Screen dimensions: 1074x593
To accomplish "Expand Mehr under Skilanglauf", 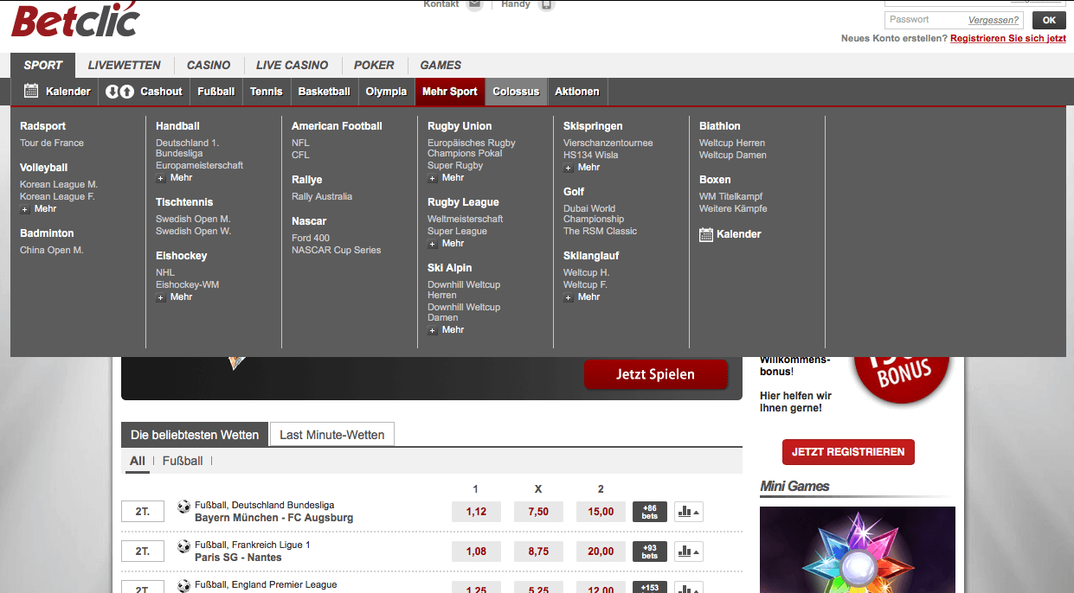I will coord(582,297).
